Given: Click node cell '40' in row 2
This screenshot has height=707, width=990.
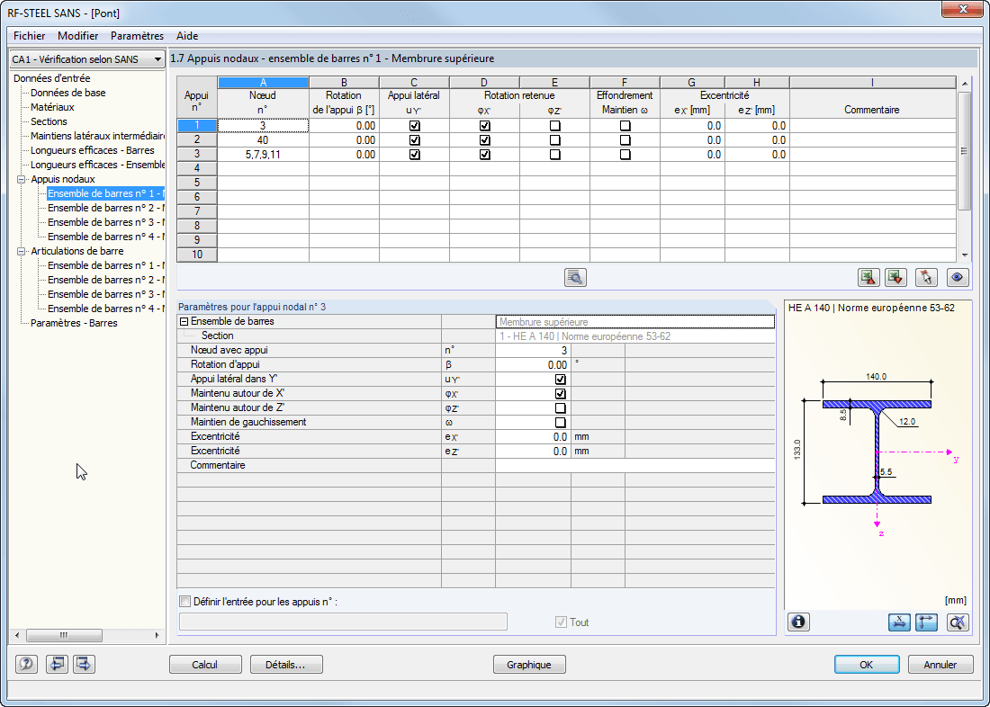Looking at the screenshot, I should 263,140.
